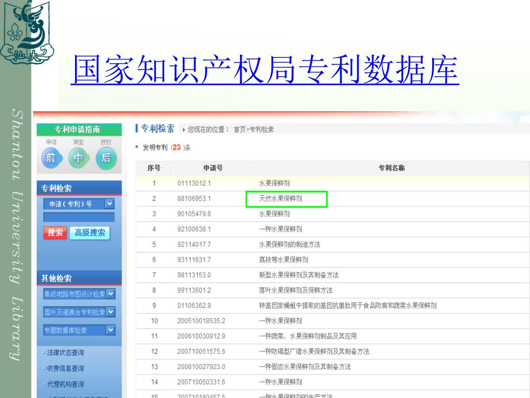This screenshot has width=530, height=398.
Task: Click the 前 (申请前) round icon
Action: coord(51,158)
